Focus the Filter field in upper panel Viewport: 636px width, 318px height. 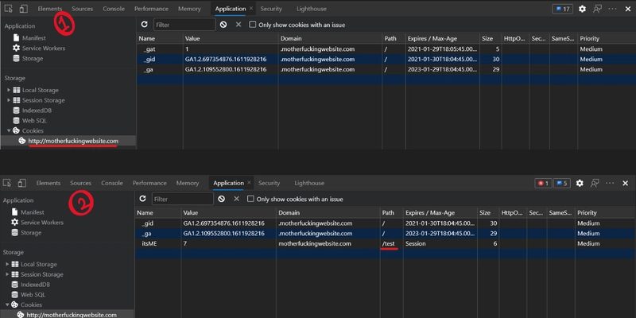184,25
